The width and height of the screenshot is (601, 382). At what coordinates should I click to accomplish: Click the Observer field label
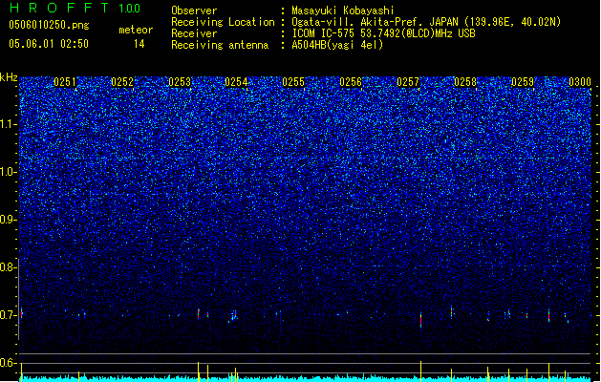point(194,11)
